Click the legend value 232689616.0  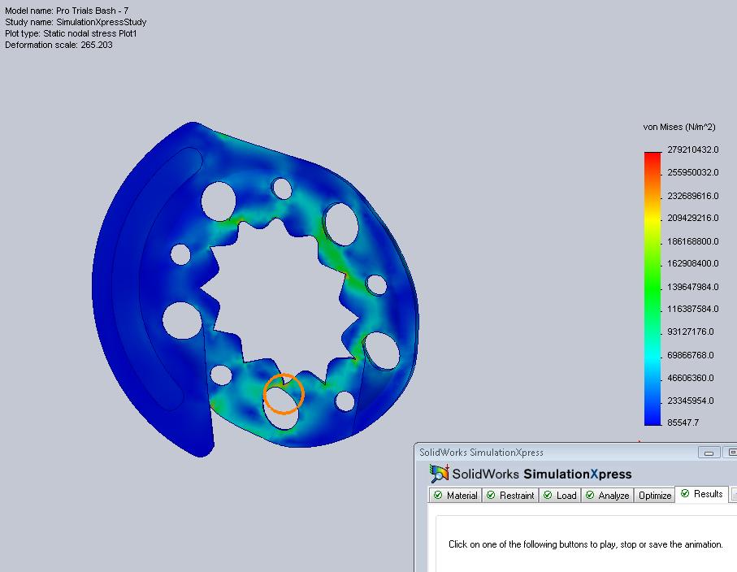693,196
